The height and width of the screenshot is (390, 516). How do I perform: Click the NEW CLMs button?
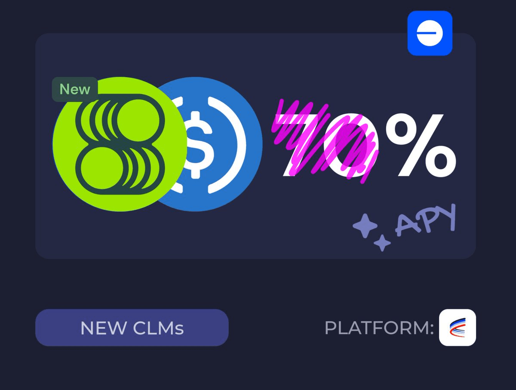(132, 328)
